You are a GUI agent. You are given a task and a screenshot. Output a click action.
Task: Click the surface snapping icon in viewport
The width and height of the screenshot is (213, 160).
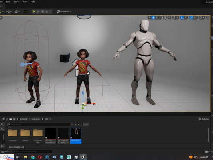point(170,18)
